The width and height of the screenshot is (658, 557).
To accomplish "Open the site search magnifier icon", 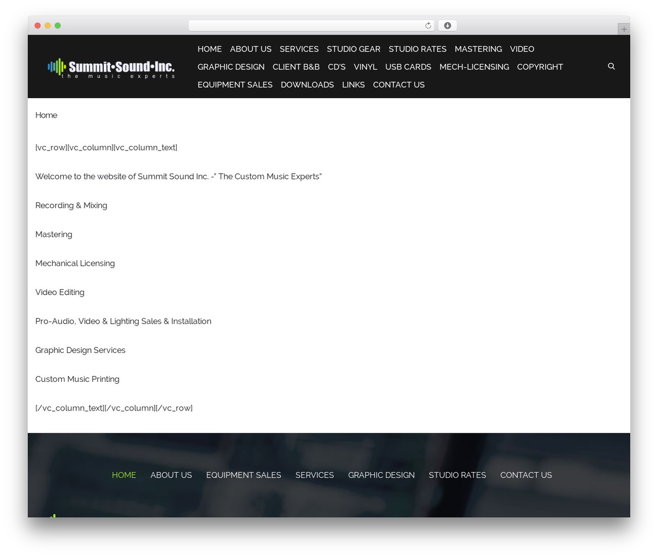I will point(611,66).
